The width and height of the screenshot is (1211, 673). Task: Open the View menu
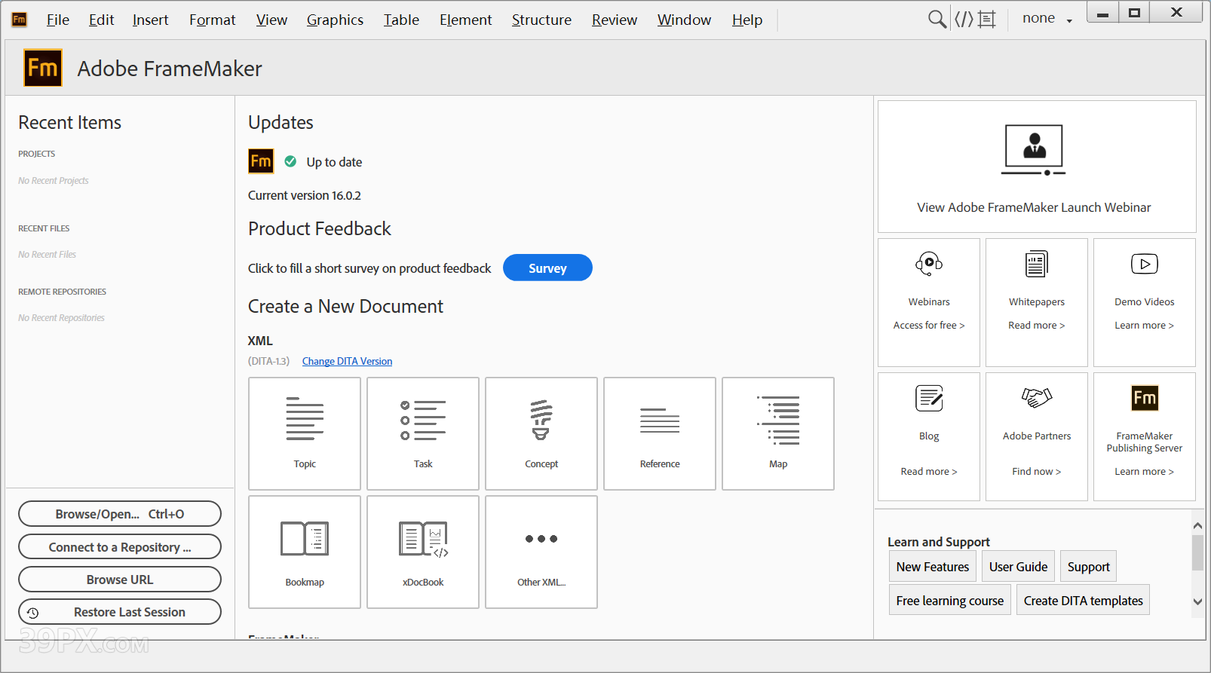pyautogui.click(x=271, y=20)
